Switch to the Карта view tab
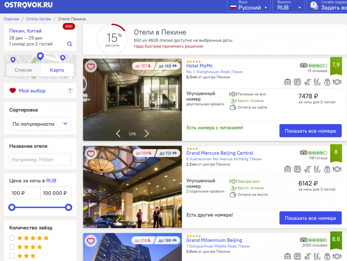 tap(57, 70)
